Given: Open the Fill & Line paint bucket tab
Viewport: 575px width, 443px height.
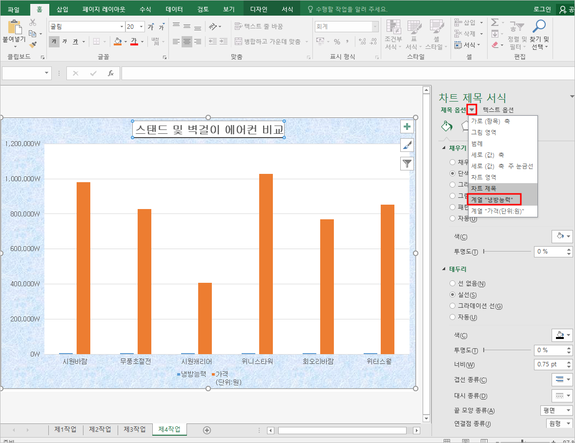Looking at the screenshot, I should (x=447, y=126).
